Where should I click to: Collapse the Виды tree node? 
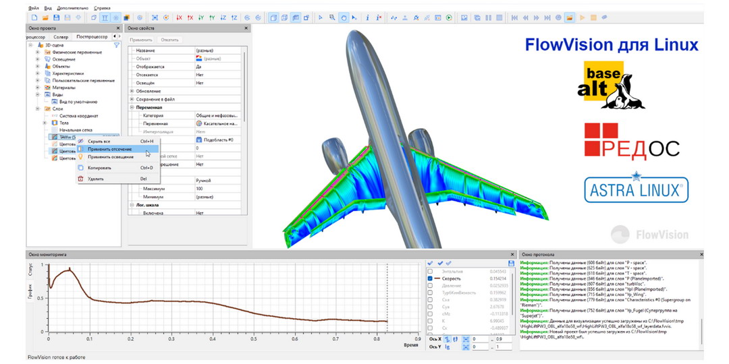tap(38, 94)
